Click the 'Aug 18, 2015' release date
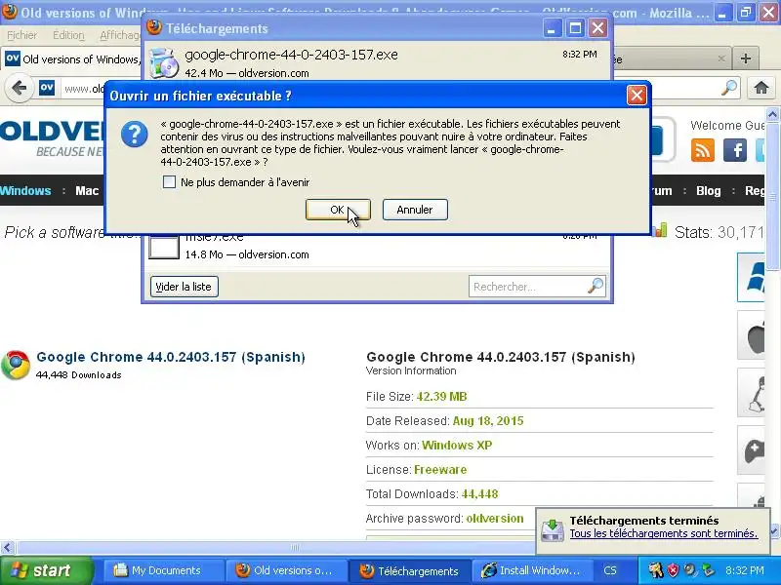The height and width of the screenshot is (585, 781). tap(488, 421)
